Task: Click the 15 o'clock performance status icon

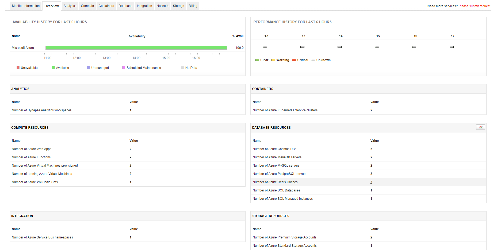Action: click(x=377, y=47)
